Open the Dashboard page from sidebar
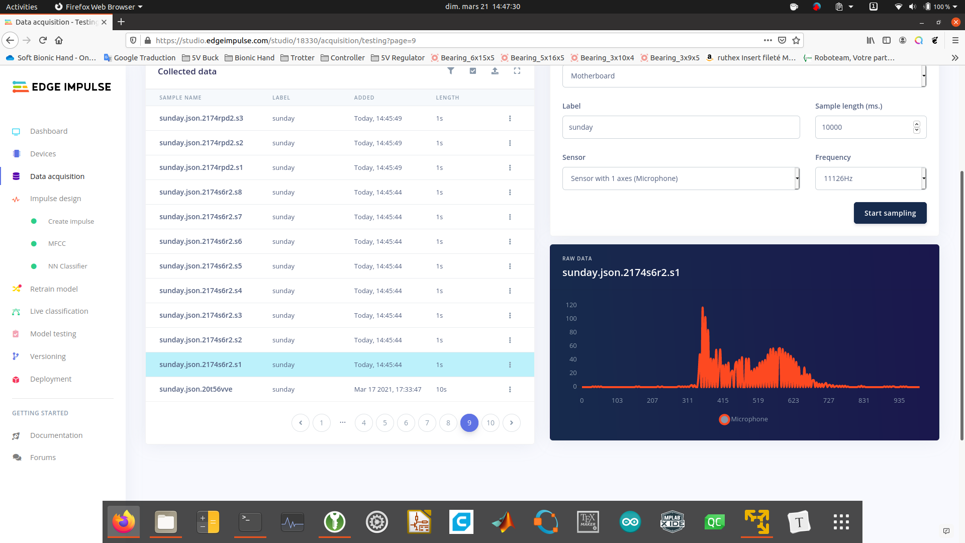 49,131
